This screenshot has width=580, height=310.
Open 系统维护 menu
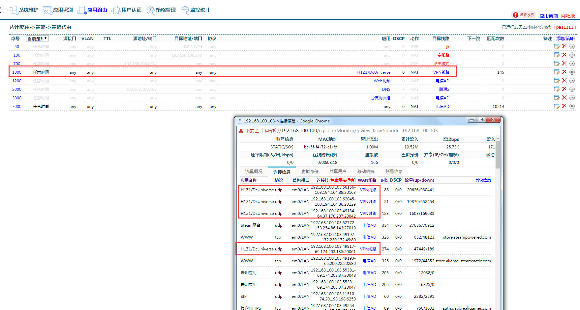pos(23,10)
